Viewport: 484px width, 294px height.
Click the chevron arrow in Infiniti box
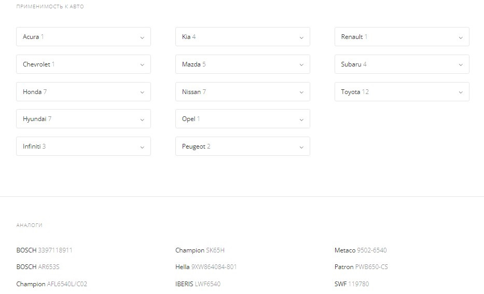pos(142,147)
